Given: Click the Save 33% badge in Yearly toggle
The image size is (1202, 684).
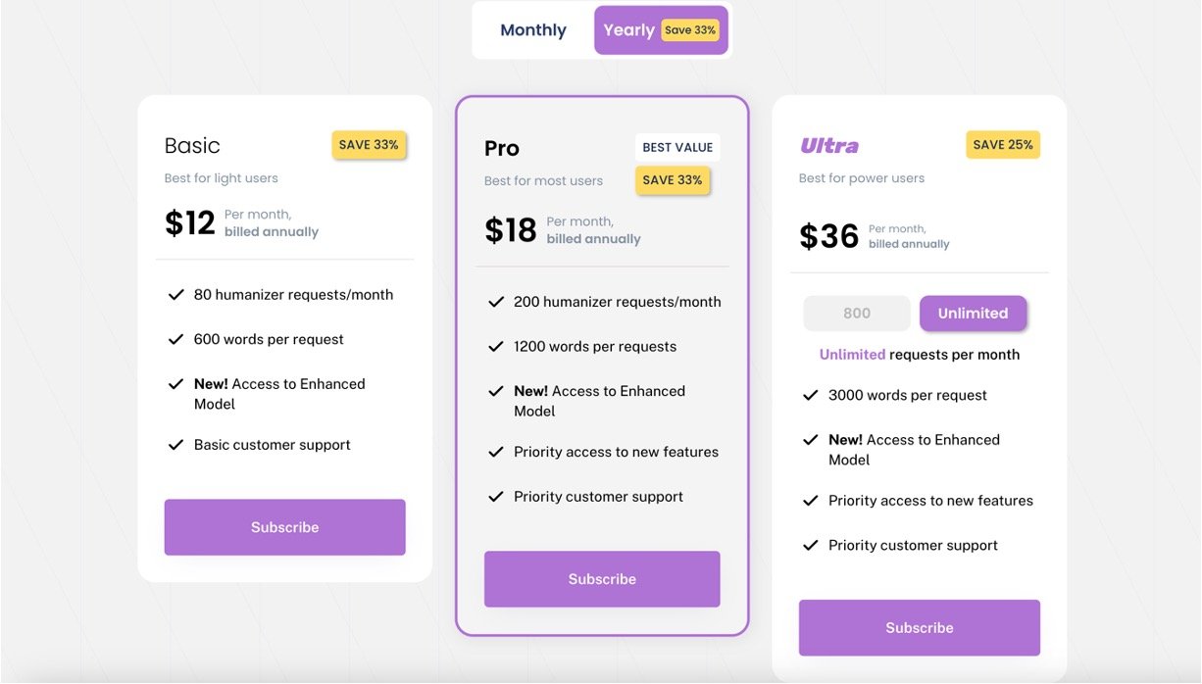Looking at the screenshot, I should 690,30.
